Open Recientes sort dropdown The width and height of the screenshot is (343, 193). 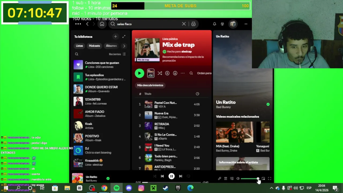coord(117,54)
